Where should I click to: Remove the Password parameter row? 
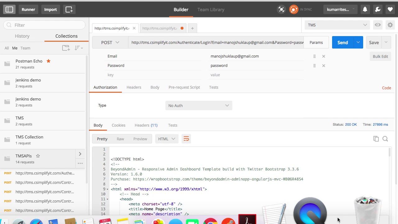324,66
